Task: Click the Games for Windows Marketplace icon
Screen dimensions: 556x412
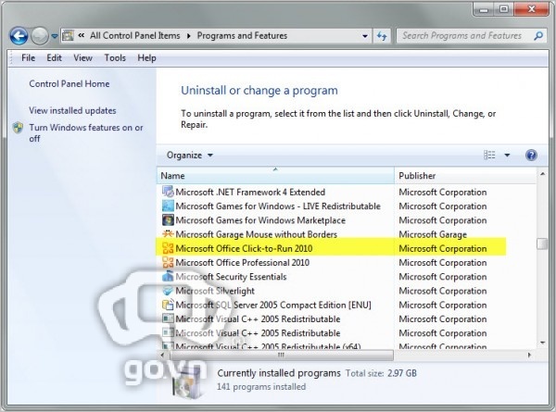Action: (168, 220)
